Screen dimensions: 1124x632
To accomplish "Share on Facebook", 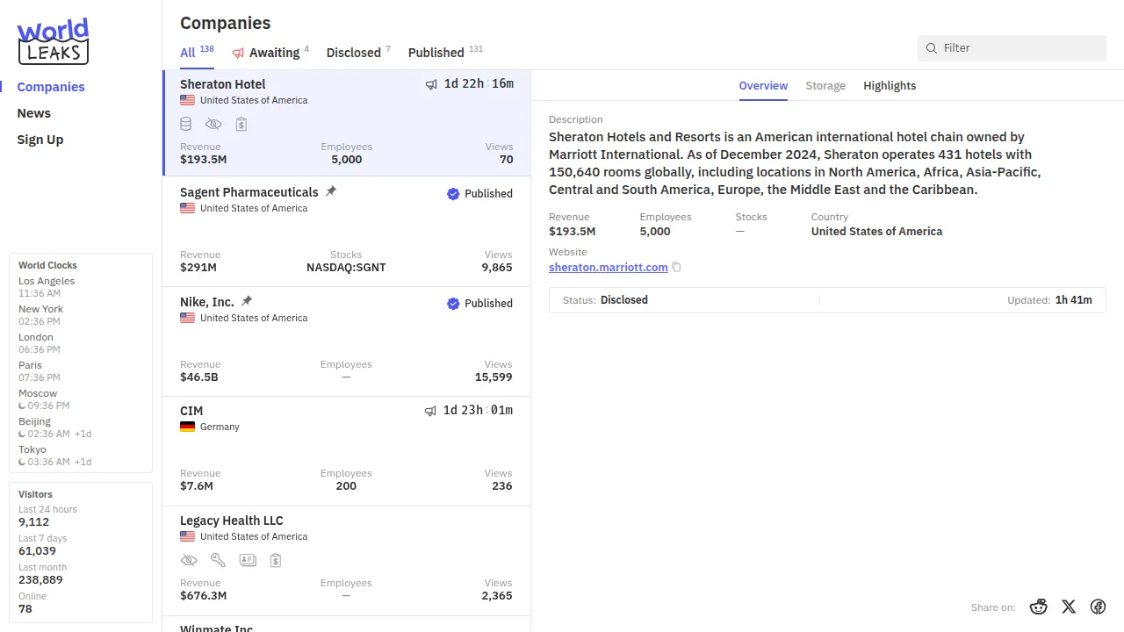I will (x=1098, y=607).
